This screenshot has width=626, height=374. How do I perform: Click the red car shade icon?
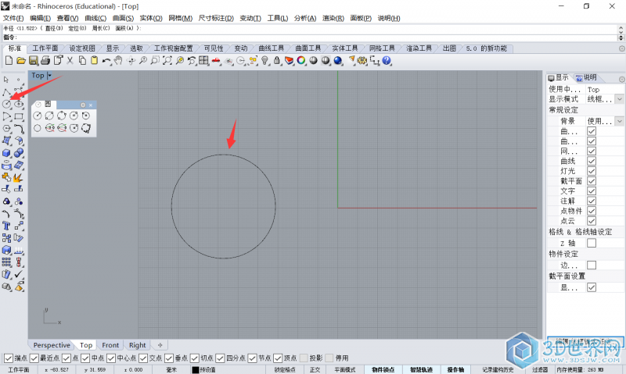[x=216, y=61]
